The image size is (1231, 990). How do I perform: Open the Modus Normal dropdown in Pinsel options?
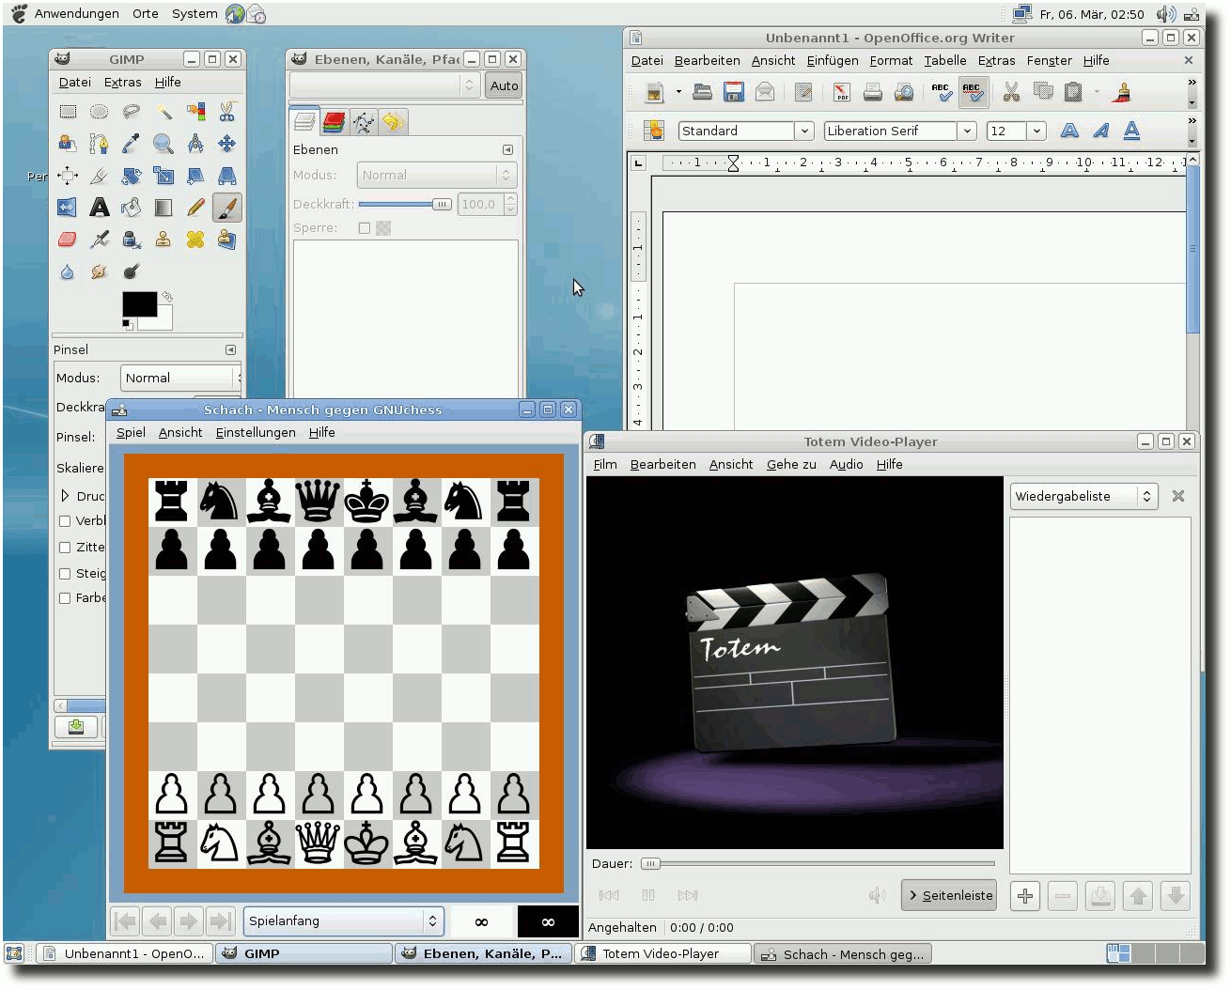[x=180, y=378]
